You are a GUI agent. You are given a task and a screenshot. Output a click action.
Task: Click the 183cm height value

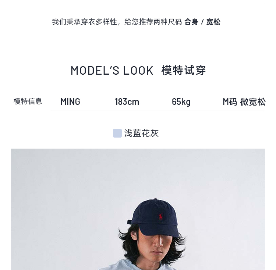tap(127, 102)
